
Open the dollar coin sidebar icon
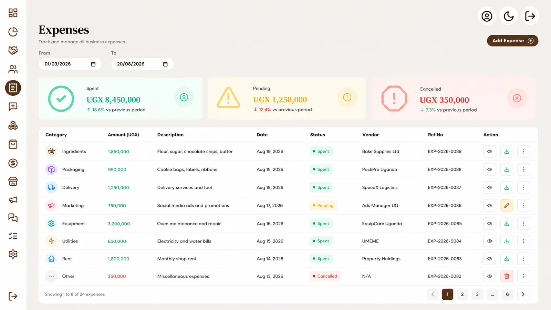click(13, 163)
